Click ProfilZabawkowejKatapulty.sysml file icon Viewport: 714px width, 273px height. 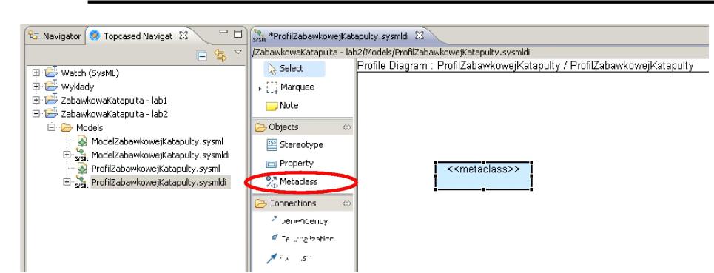(82, 169)
